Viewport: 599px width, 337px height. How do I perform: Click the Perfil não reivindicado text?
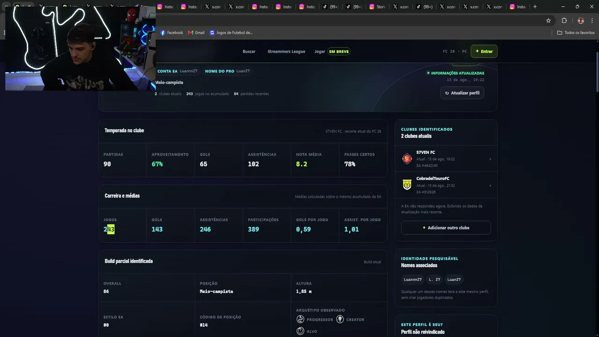tap(423, 332)
